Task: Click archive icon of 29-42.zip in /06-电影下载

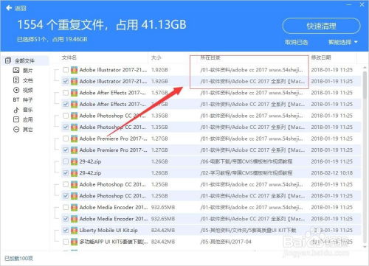Action: 74,161
